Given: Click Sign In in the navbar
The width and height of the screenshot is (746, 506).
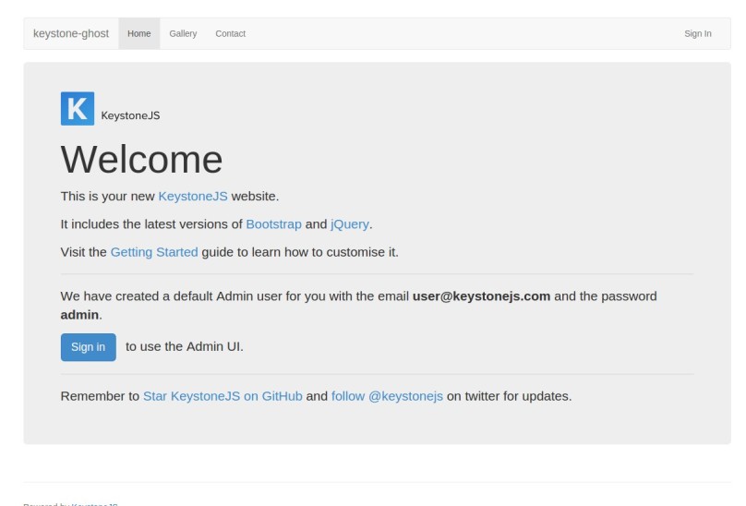Looking at the screenshot, I should [x=697, y=34].
